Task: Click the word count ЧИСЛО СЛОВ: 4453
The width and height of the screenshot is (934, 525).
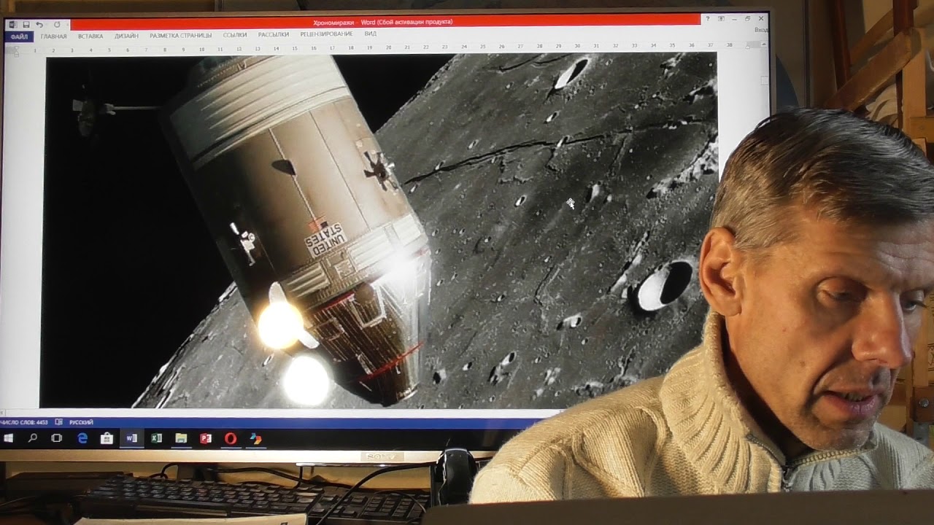Action: tap(24, 422)
